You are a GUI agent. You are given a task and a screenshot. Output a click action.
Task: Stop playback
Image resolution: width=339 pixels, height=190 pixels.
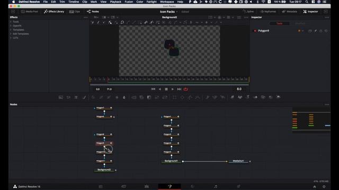[166, 89]
